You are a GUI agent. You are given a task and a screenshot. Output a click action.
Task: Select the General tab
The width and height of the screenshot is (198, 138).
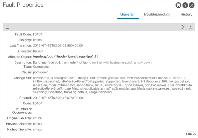click(x=127, y=14)
